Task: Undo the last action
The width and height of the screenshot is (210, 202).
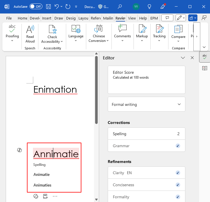Action: pyautogui.click(x=57, y=7)
